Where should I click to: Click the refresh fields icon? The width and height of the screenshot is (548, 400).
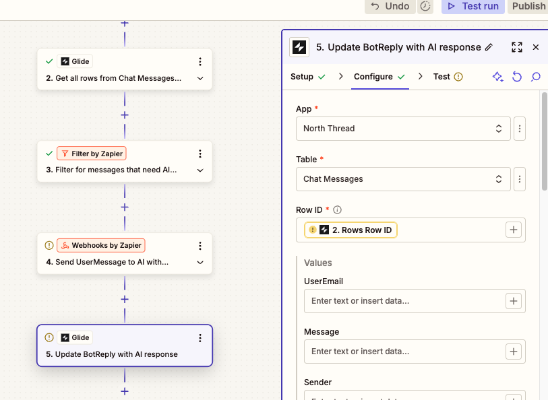click(x=517, y=77)
